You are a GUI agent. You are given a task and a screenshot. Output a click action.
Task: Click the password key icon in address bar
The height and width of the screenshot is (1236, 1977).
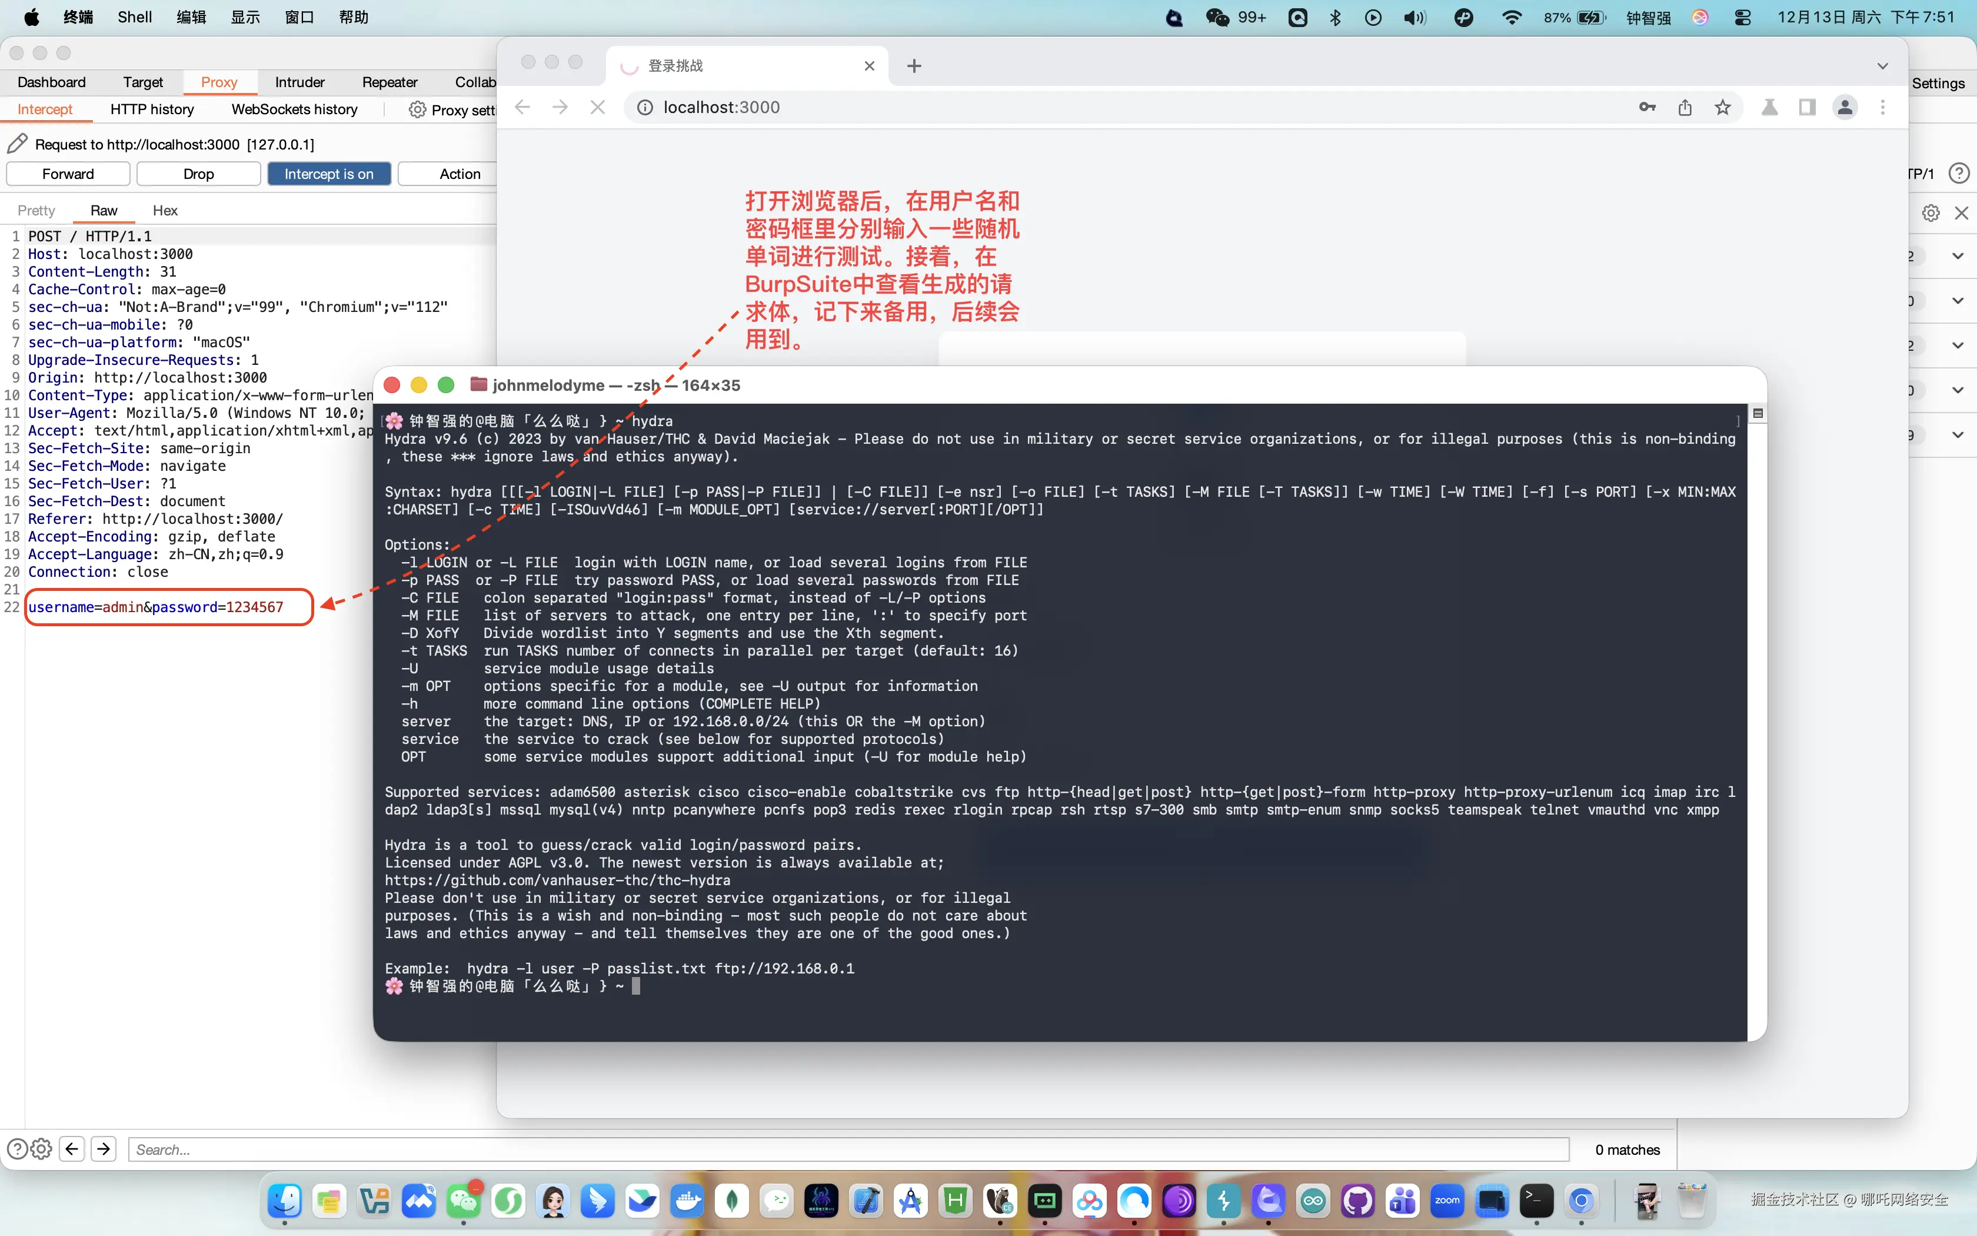(x=1647, y=107)
